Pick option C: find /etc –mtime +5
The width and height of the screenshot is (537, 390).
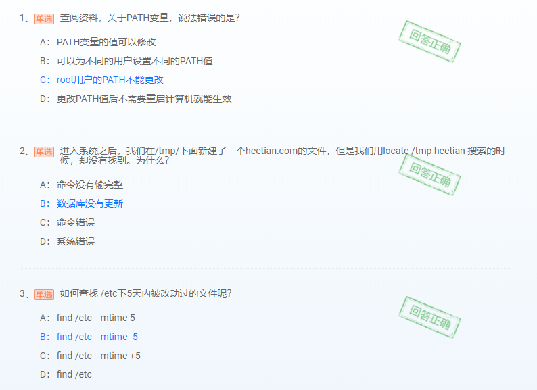pyautogui.click(x=90, y=356)
